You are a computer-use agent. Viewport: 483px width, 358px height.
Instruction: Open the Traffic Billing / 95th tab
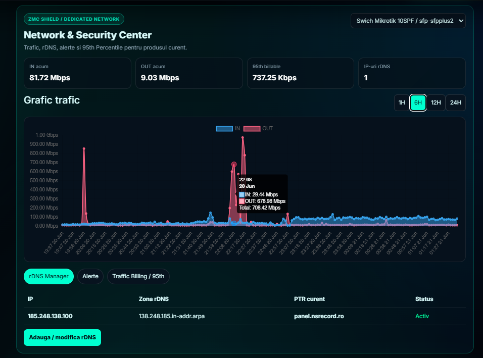(138, 276)
